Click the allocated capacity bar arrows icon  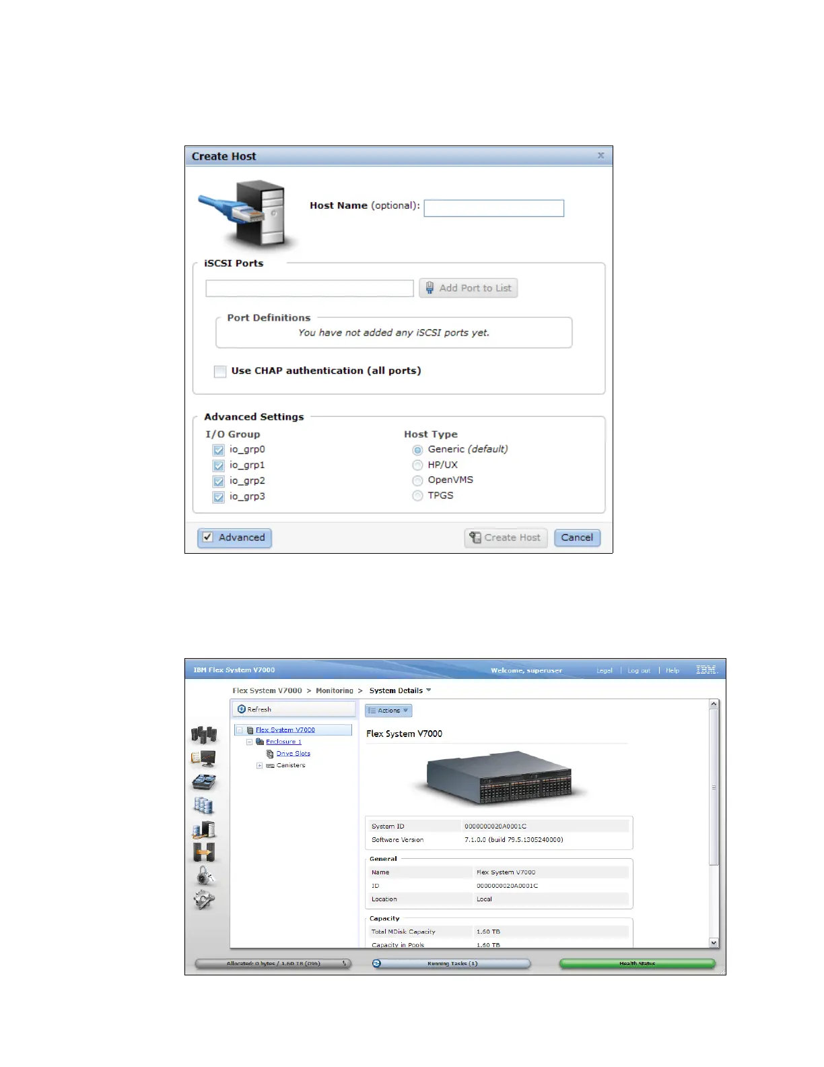point(345,963)
